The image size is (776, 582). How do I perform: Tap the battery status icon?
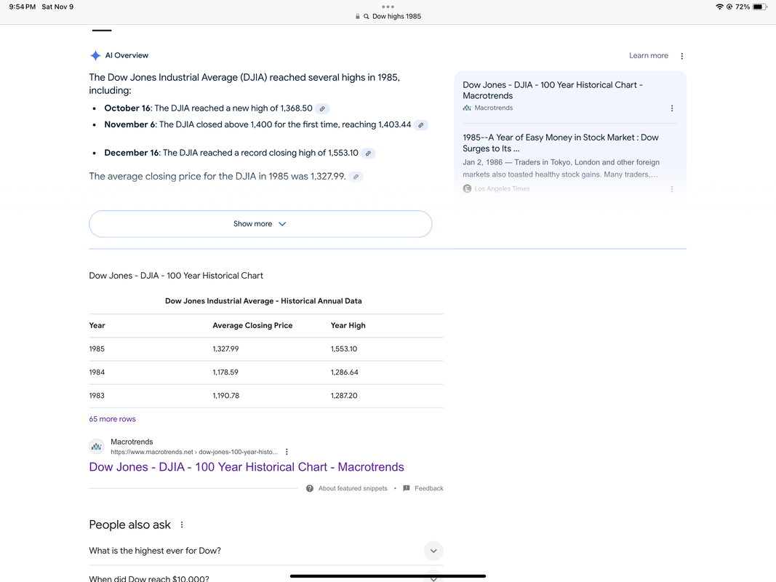(760, 7)
